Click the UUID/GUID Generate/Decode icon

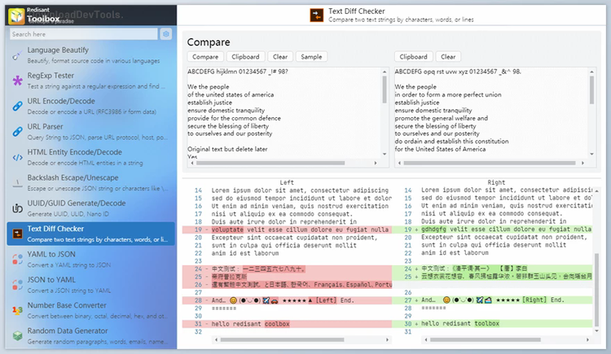pyautogui.click(x=17, y=208)
